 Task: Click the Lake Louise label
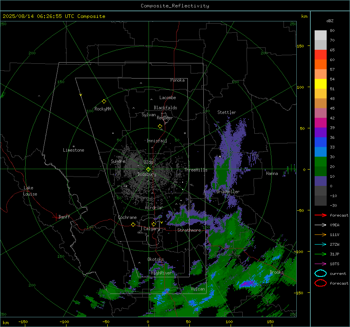click(x=30, y=191)
